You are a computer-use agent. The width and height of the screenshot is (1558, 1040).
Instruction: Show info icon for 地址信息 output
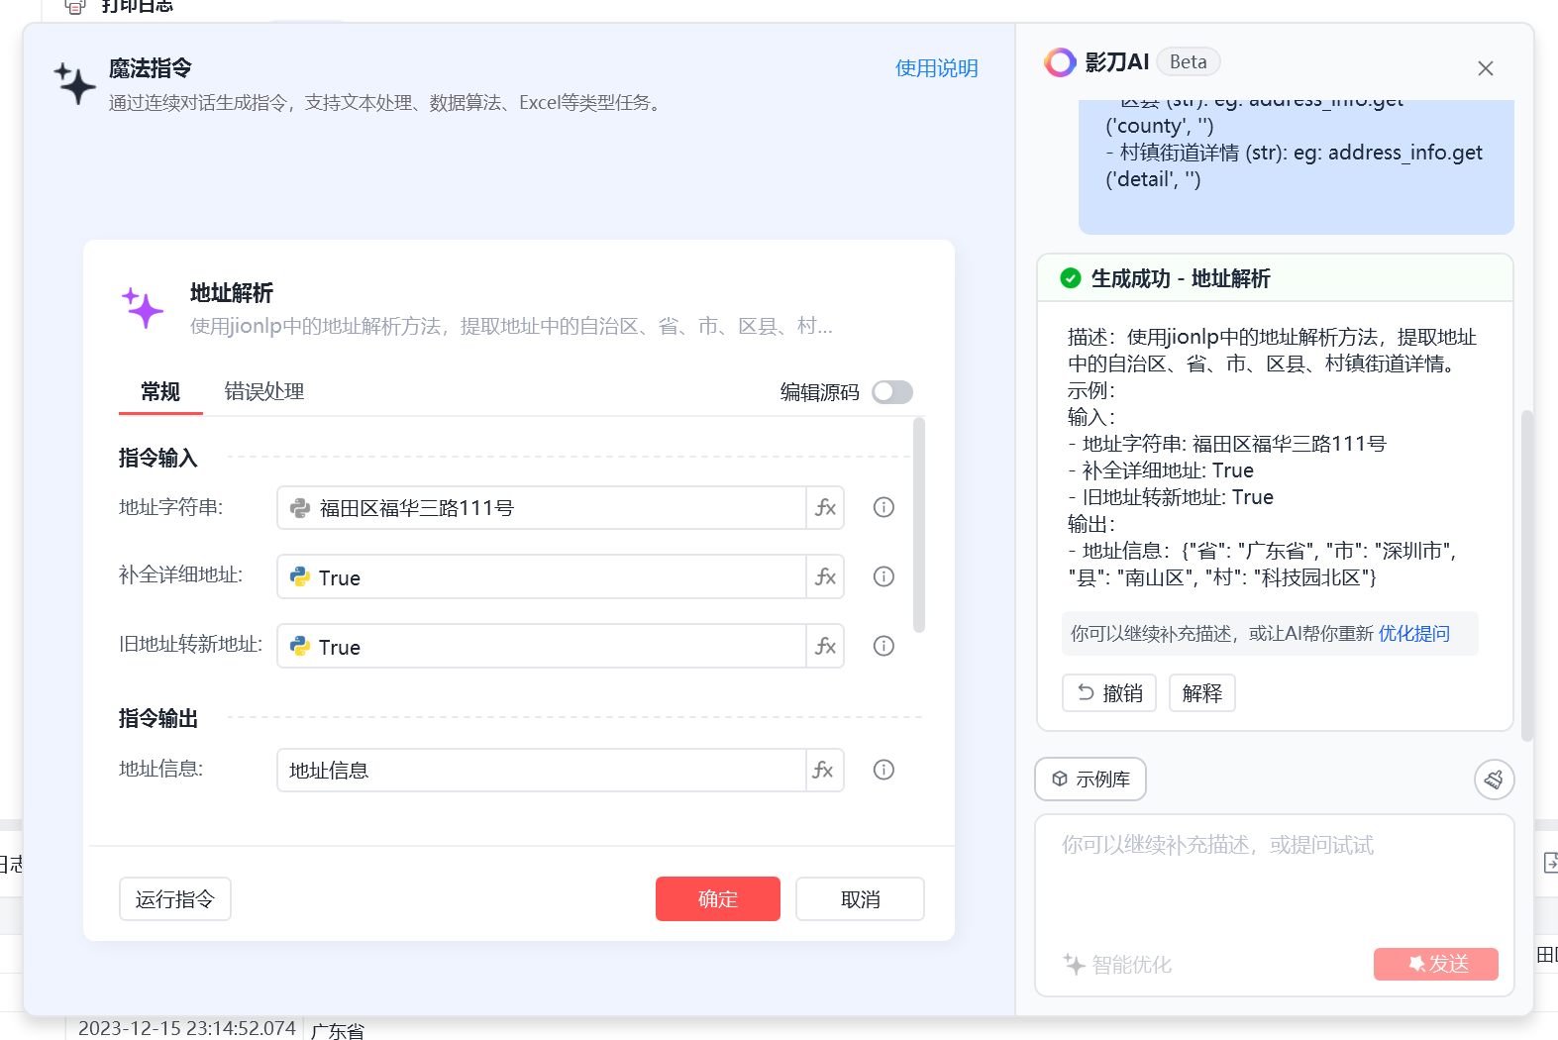[x=883, y=771]
